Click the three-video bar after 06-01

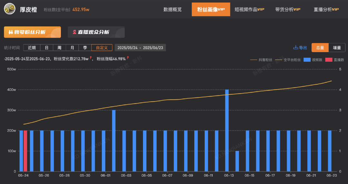point(114,141)
